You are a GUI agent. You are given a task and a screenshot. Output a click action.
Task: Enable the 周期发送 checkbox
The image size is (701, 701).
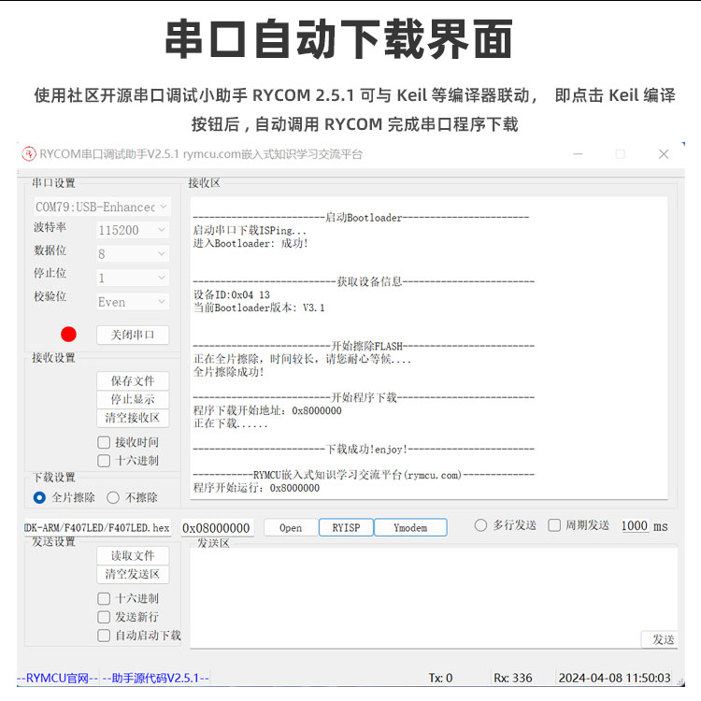554,525
